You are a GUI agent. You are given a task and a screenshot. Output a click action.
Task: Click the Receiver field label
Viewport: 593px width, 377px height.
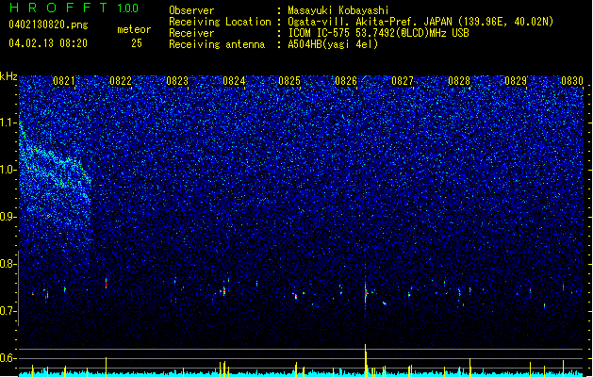pyautogui.click(x=191, y=33)
